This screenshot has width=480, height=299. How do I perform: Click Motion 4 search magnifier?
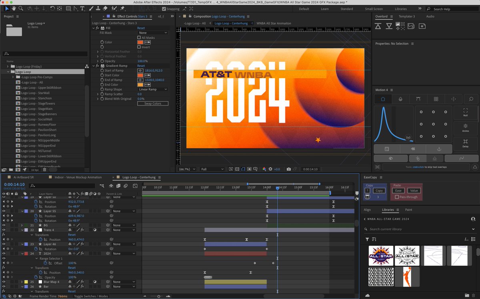(471, 99)
